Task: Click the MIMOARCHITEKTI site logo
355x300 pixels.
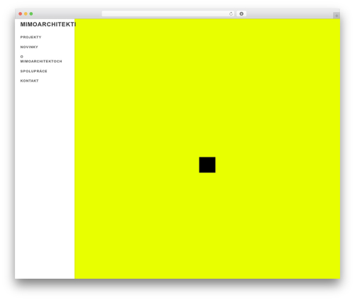Action: (x=48, y=24)
